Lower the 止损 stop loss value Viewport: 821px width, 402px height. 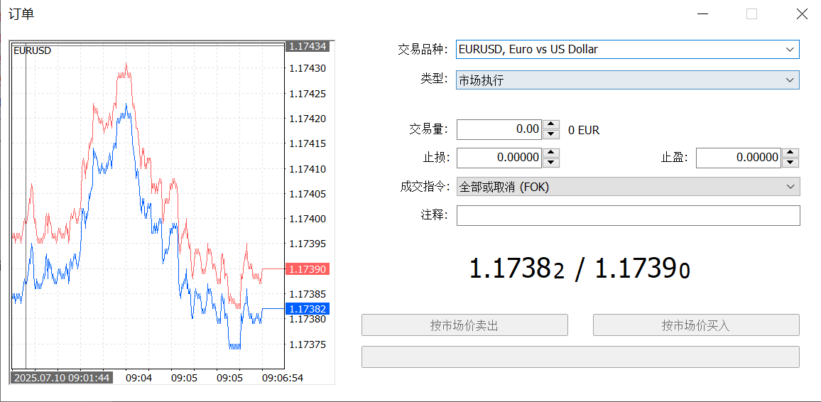550,162
